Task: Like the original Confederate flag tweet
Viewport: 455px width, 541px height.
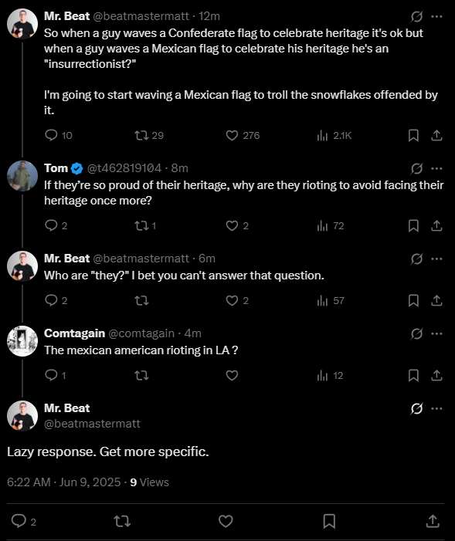Action: coord(243,136)
